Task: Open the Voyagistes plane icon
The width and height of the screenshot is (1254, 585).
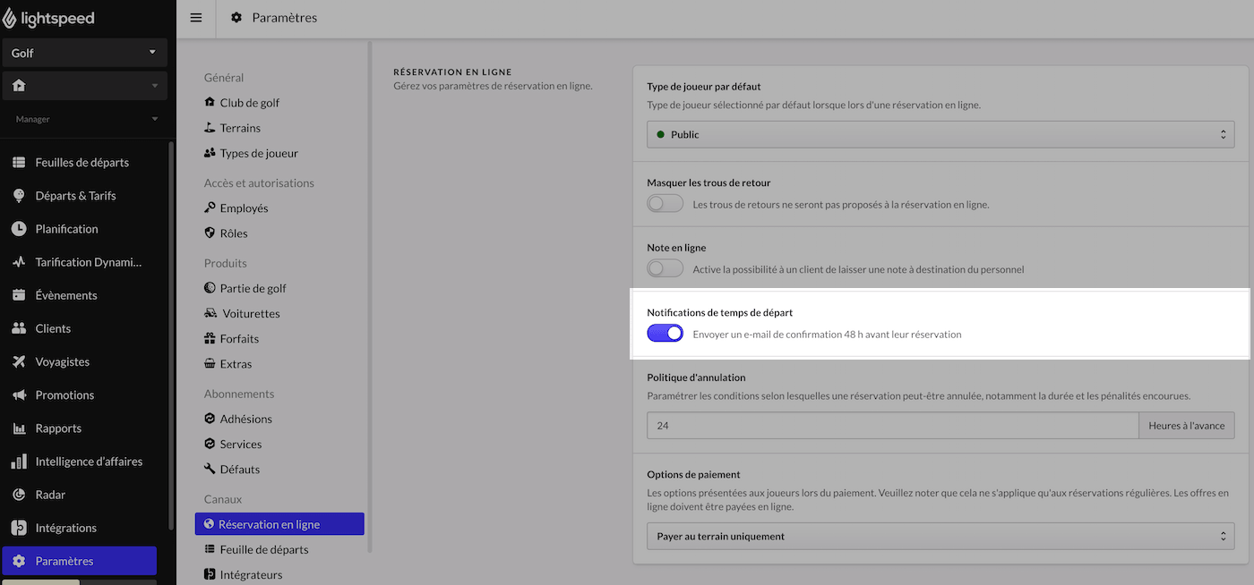Action: (x=19, y=361)
